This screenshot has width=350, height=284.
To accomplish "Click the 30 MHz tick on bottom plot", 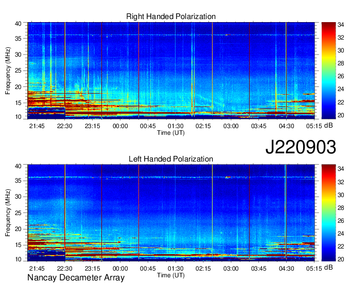I will click(19, 197).
